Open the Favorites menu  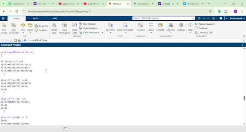pyautogui.click(x=110, y=28)
